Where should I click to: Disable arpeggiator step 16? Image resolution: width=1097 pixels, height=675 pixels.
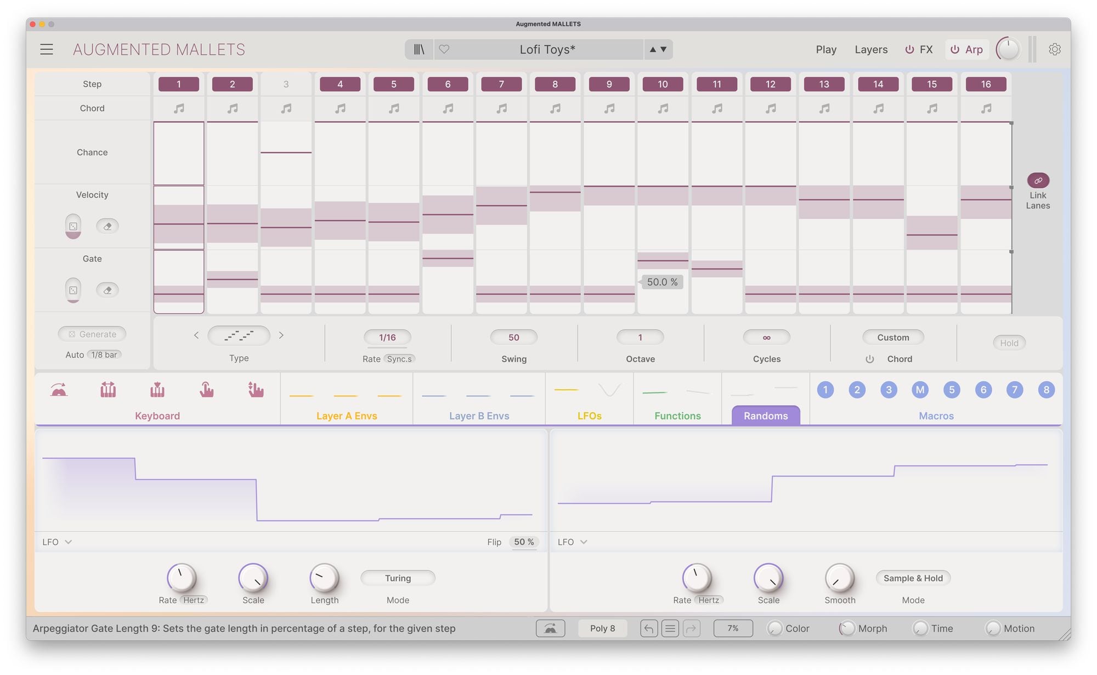click(986, 84)
